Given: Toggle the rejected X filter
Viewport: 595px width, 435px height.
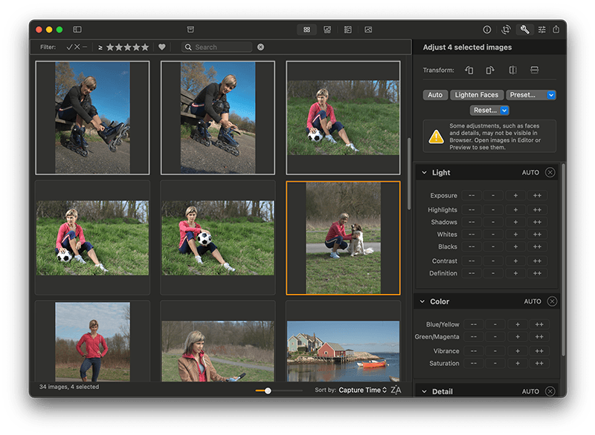Looking at the screenshot, I should (77, 47).
